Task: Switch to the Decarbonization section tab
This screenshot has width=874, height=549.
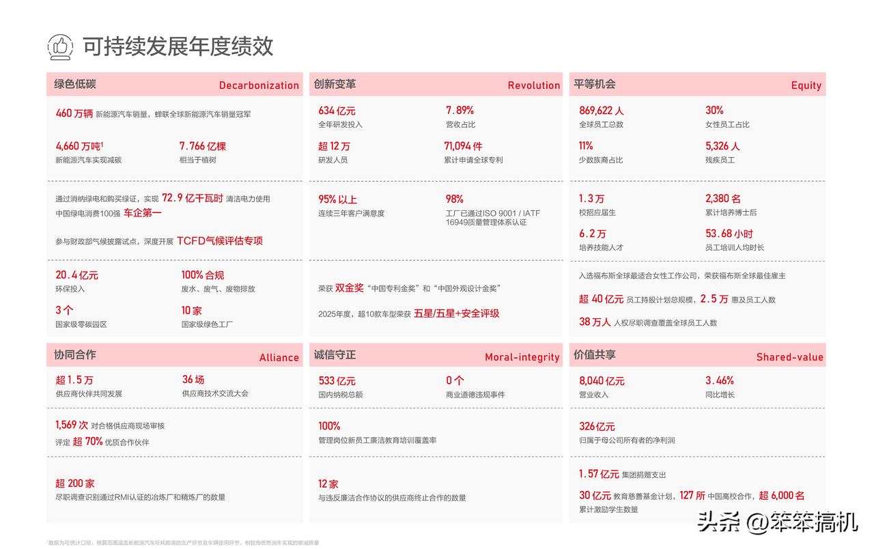Action: click(x=258, y=85)
